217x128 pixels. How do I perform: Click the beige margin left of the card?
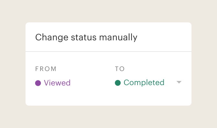click(13, 64)
